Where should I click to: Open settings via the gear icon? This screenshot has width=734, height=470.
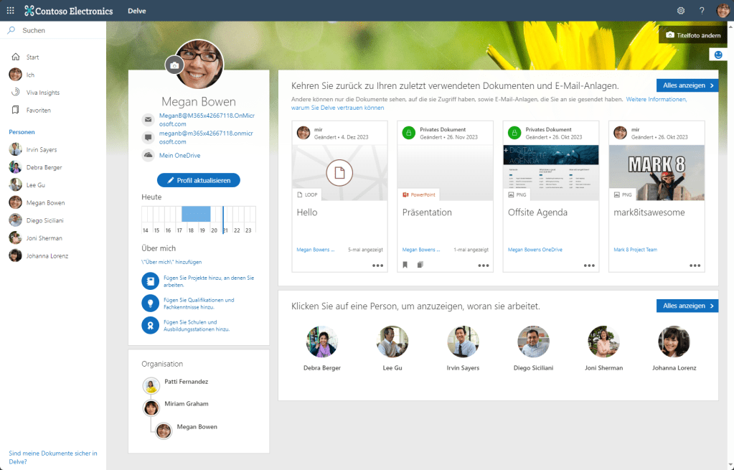(x=681, y=11)
